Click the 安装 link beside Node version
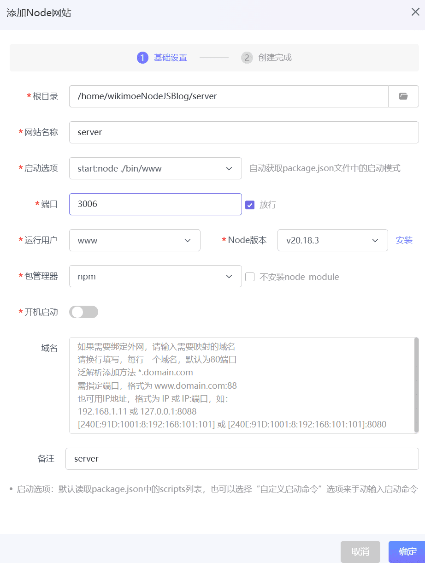The width and height of the screenshot is (425, 563). pyautogui.click(x=404, y=240)
